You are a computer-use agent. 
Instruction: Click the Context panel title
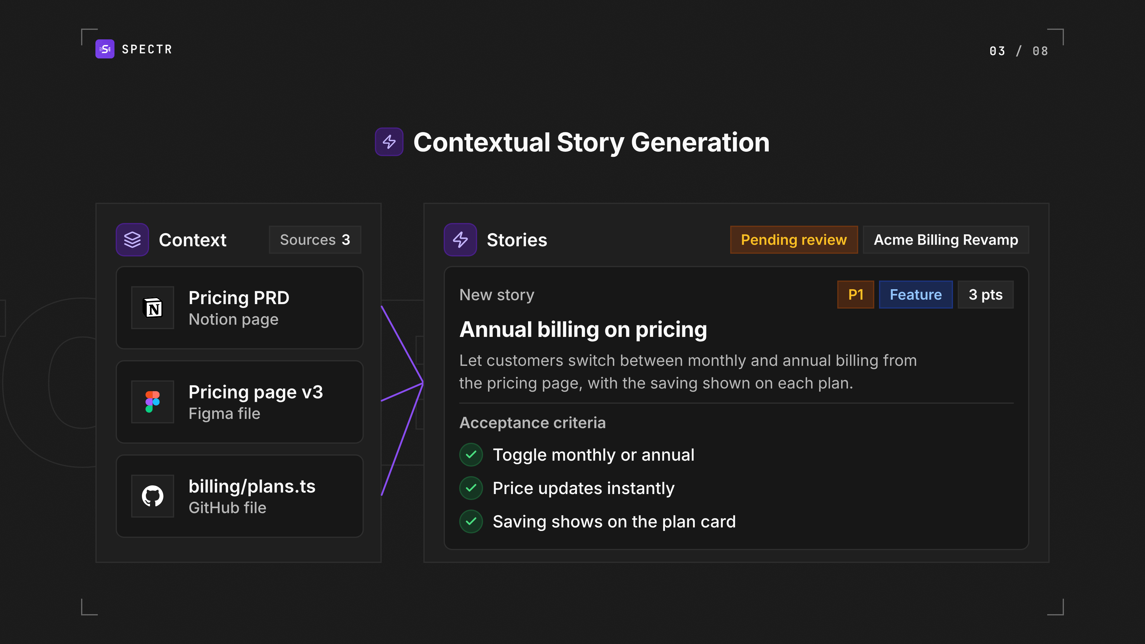[192, 240]
